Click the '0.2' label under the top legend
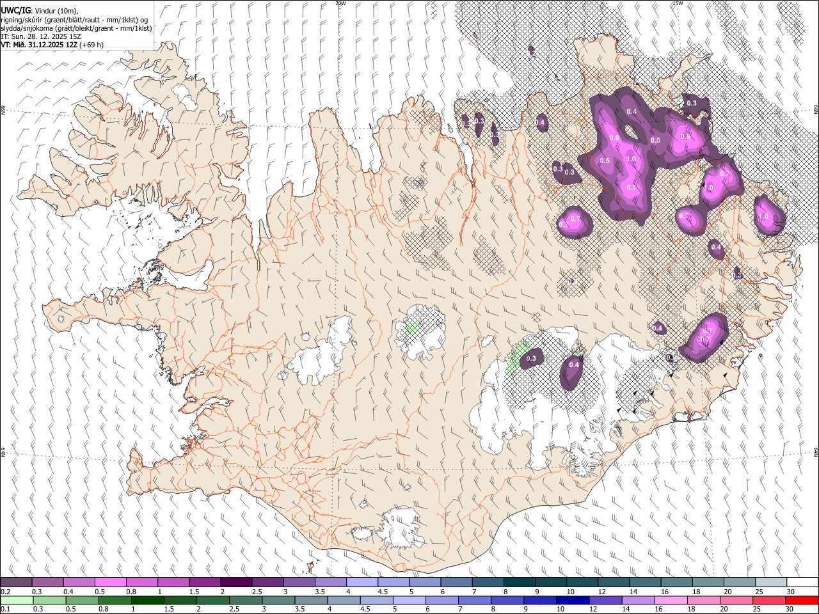 point(6,592)
